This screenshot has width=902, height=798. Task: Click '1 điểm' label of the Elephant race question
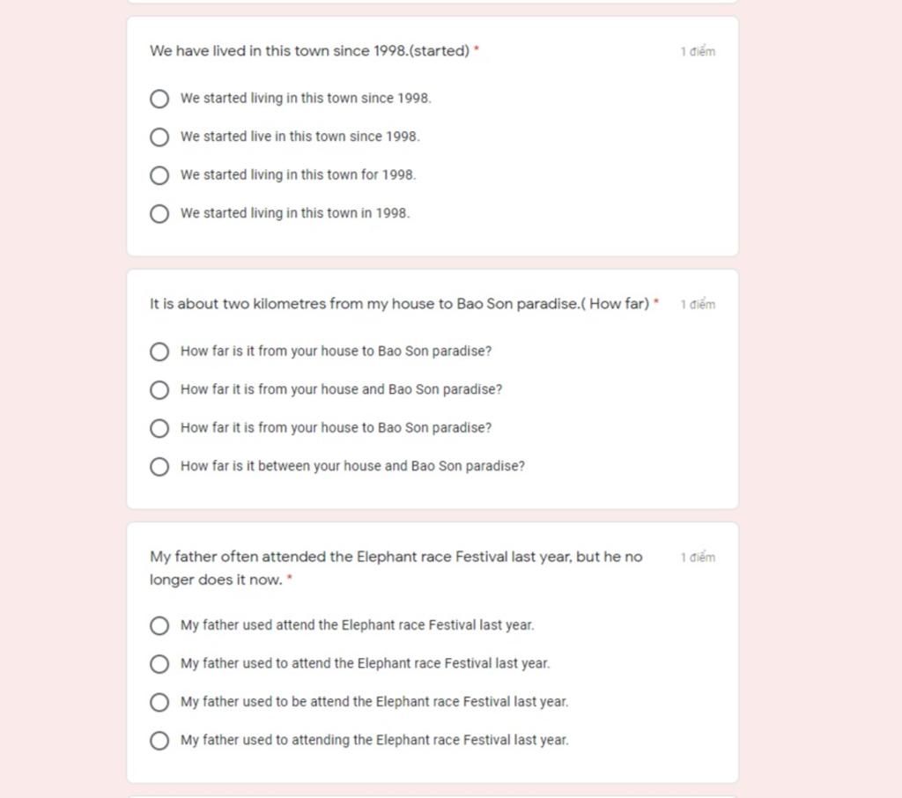click(698, 558)
